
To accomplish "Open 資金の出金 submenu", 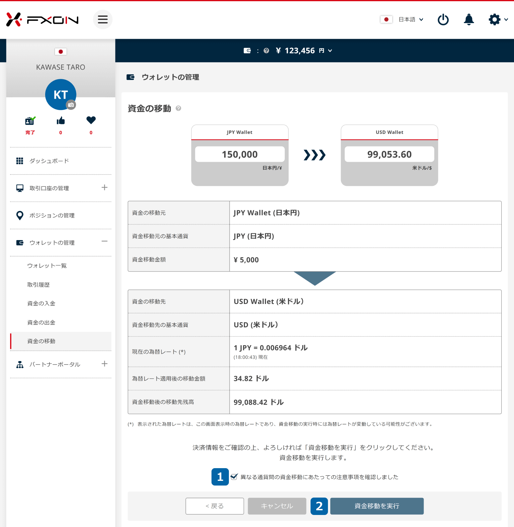I will [x=41, y=323].
